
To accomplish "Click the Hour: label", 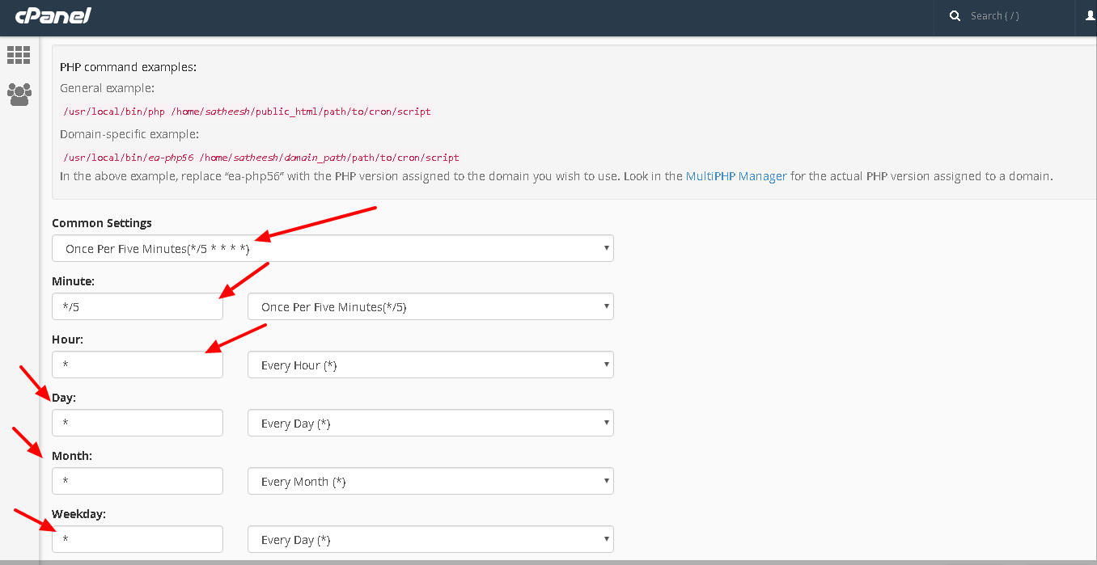I will click(68, 339).
